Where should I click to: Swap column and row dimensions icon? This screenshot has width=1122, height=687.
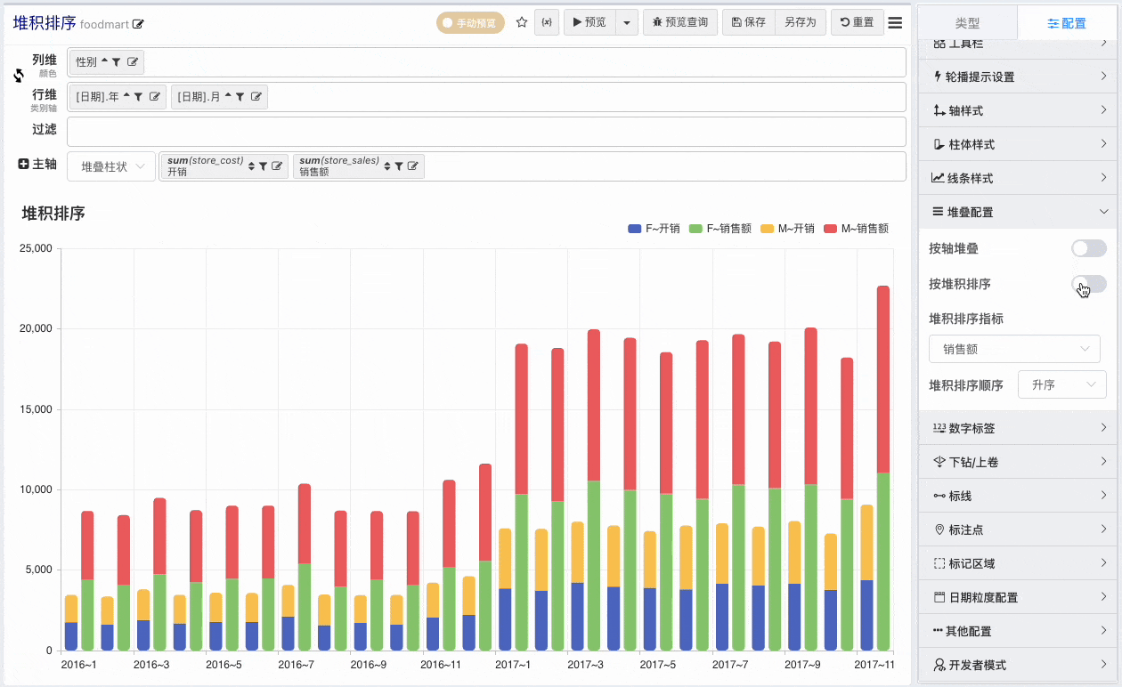[x=19, y=76]
